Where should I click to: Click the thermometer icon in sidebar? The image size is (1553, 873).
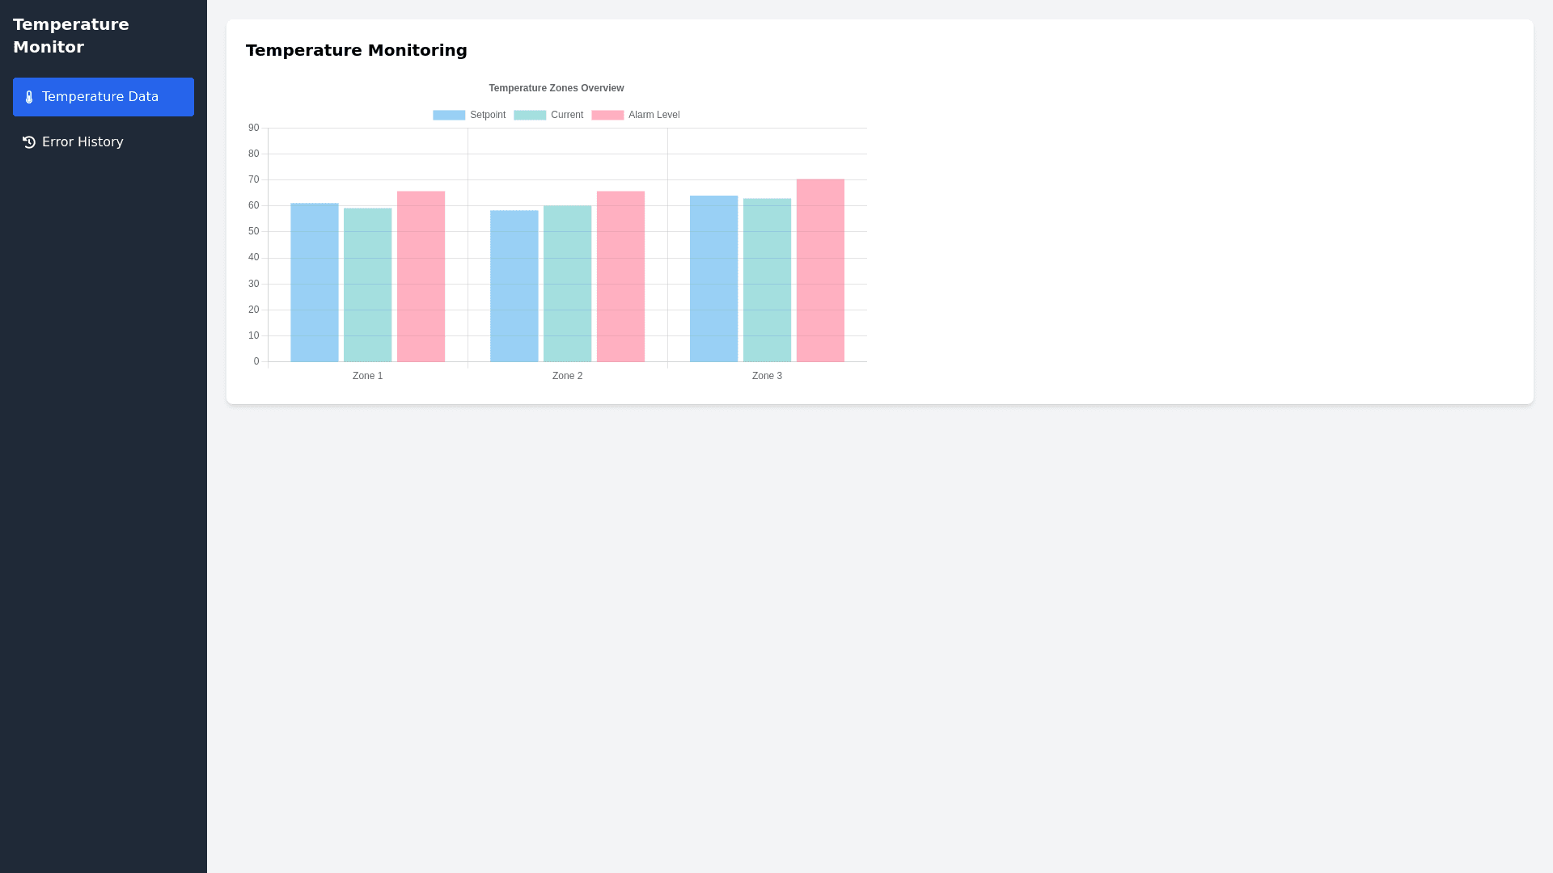click(29, 97)
